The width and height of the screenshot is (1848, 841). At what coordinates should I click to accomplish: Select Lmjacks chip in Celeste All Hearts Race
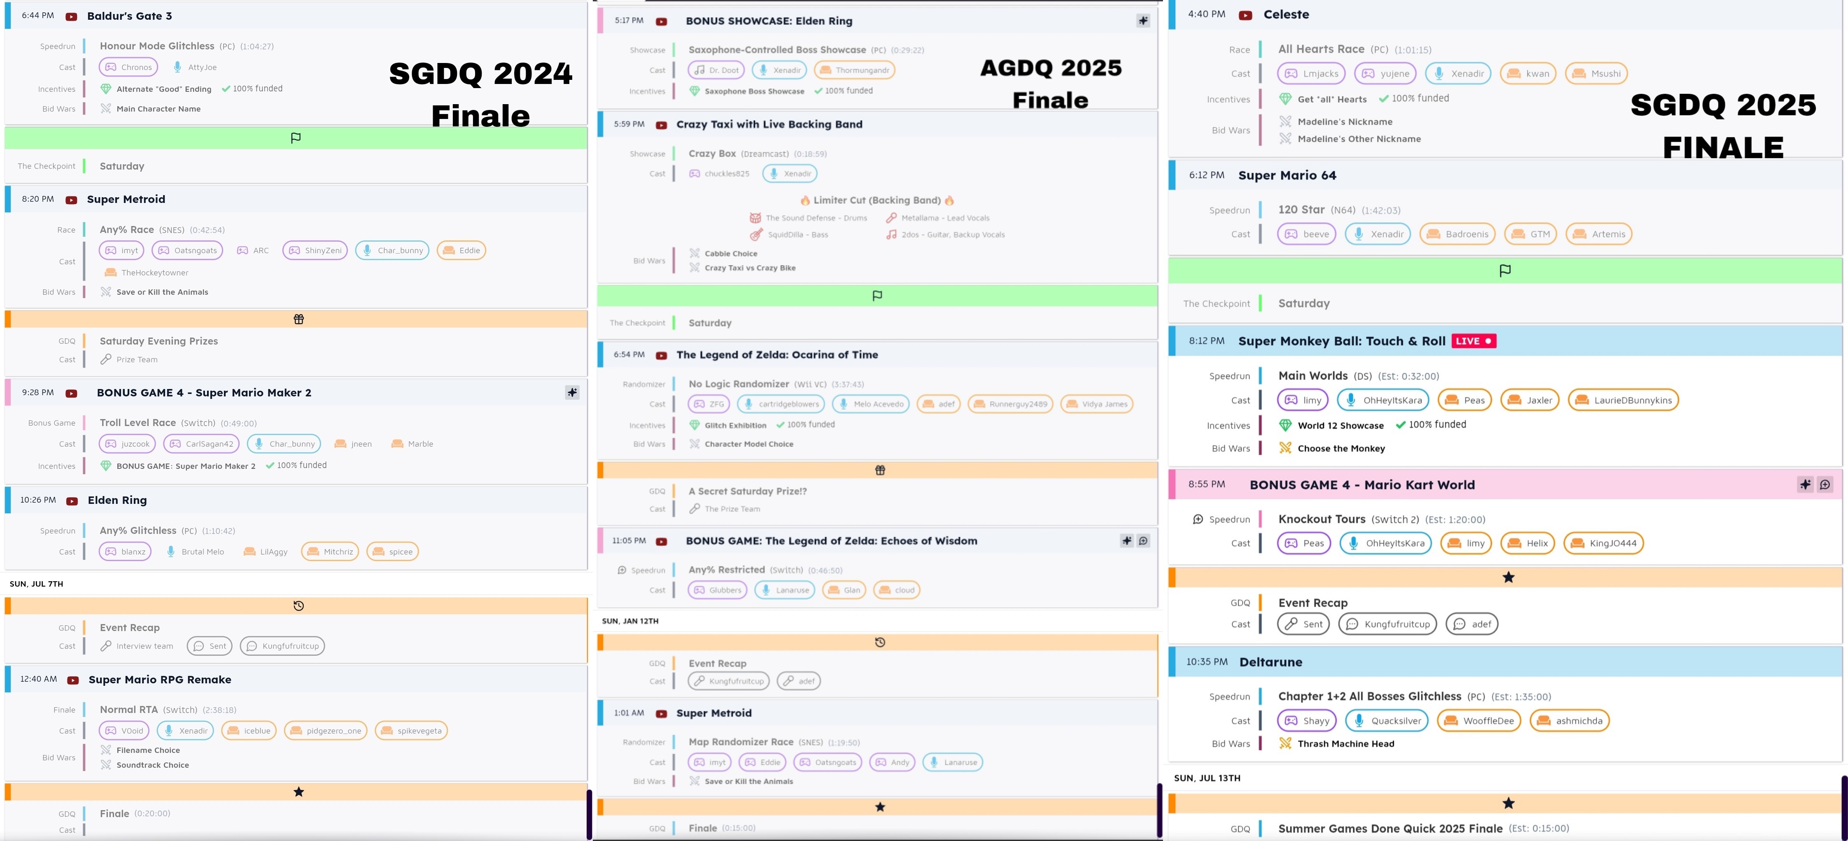(1312, 73)
